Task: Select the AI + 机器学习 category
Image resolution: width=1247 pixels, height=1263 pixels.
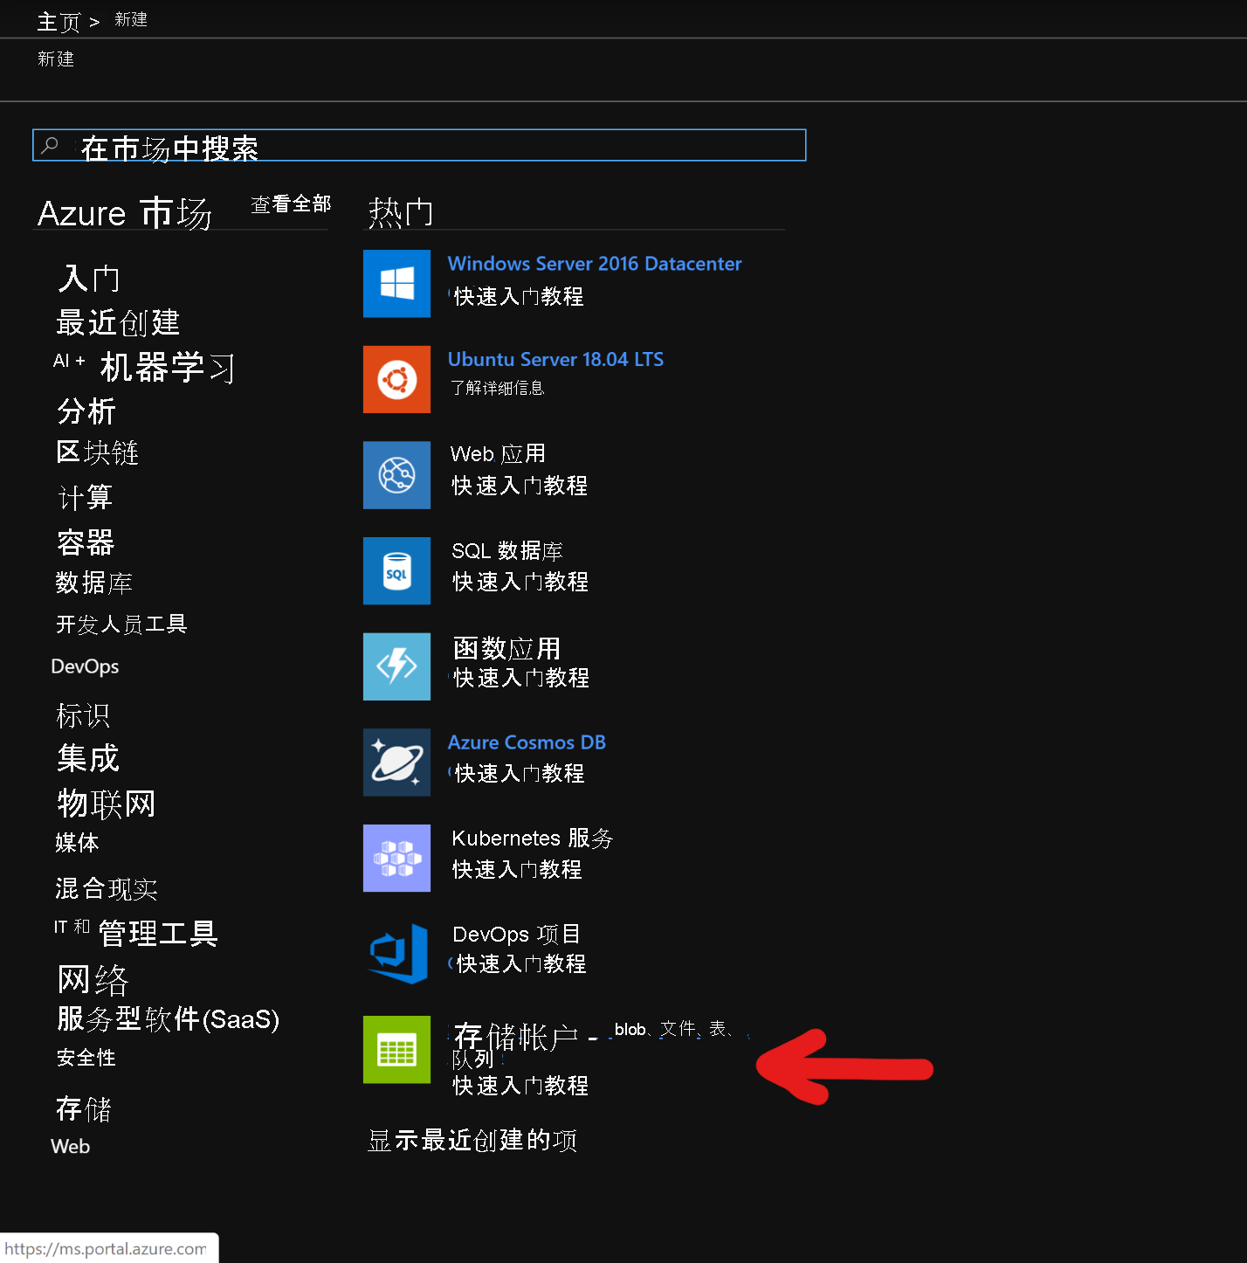Action: (x=144, y=367)
